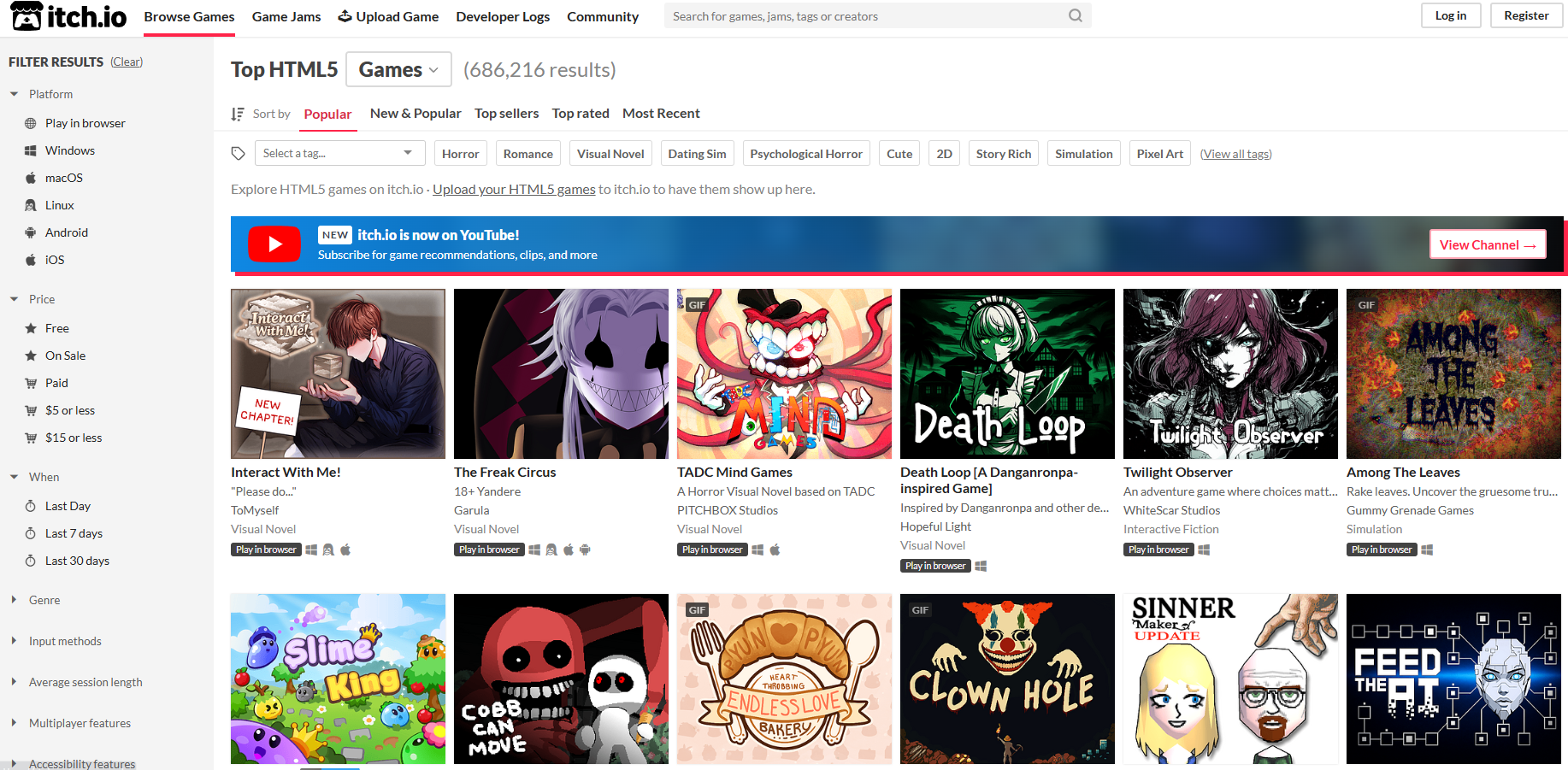This screenshot has width=1568, height=770.
Task: Select the Pixel Art tag
Action: [1160, 154]
